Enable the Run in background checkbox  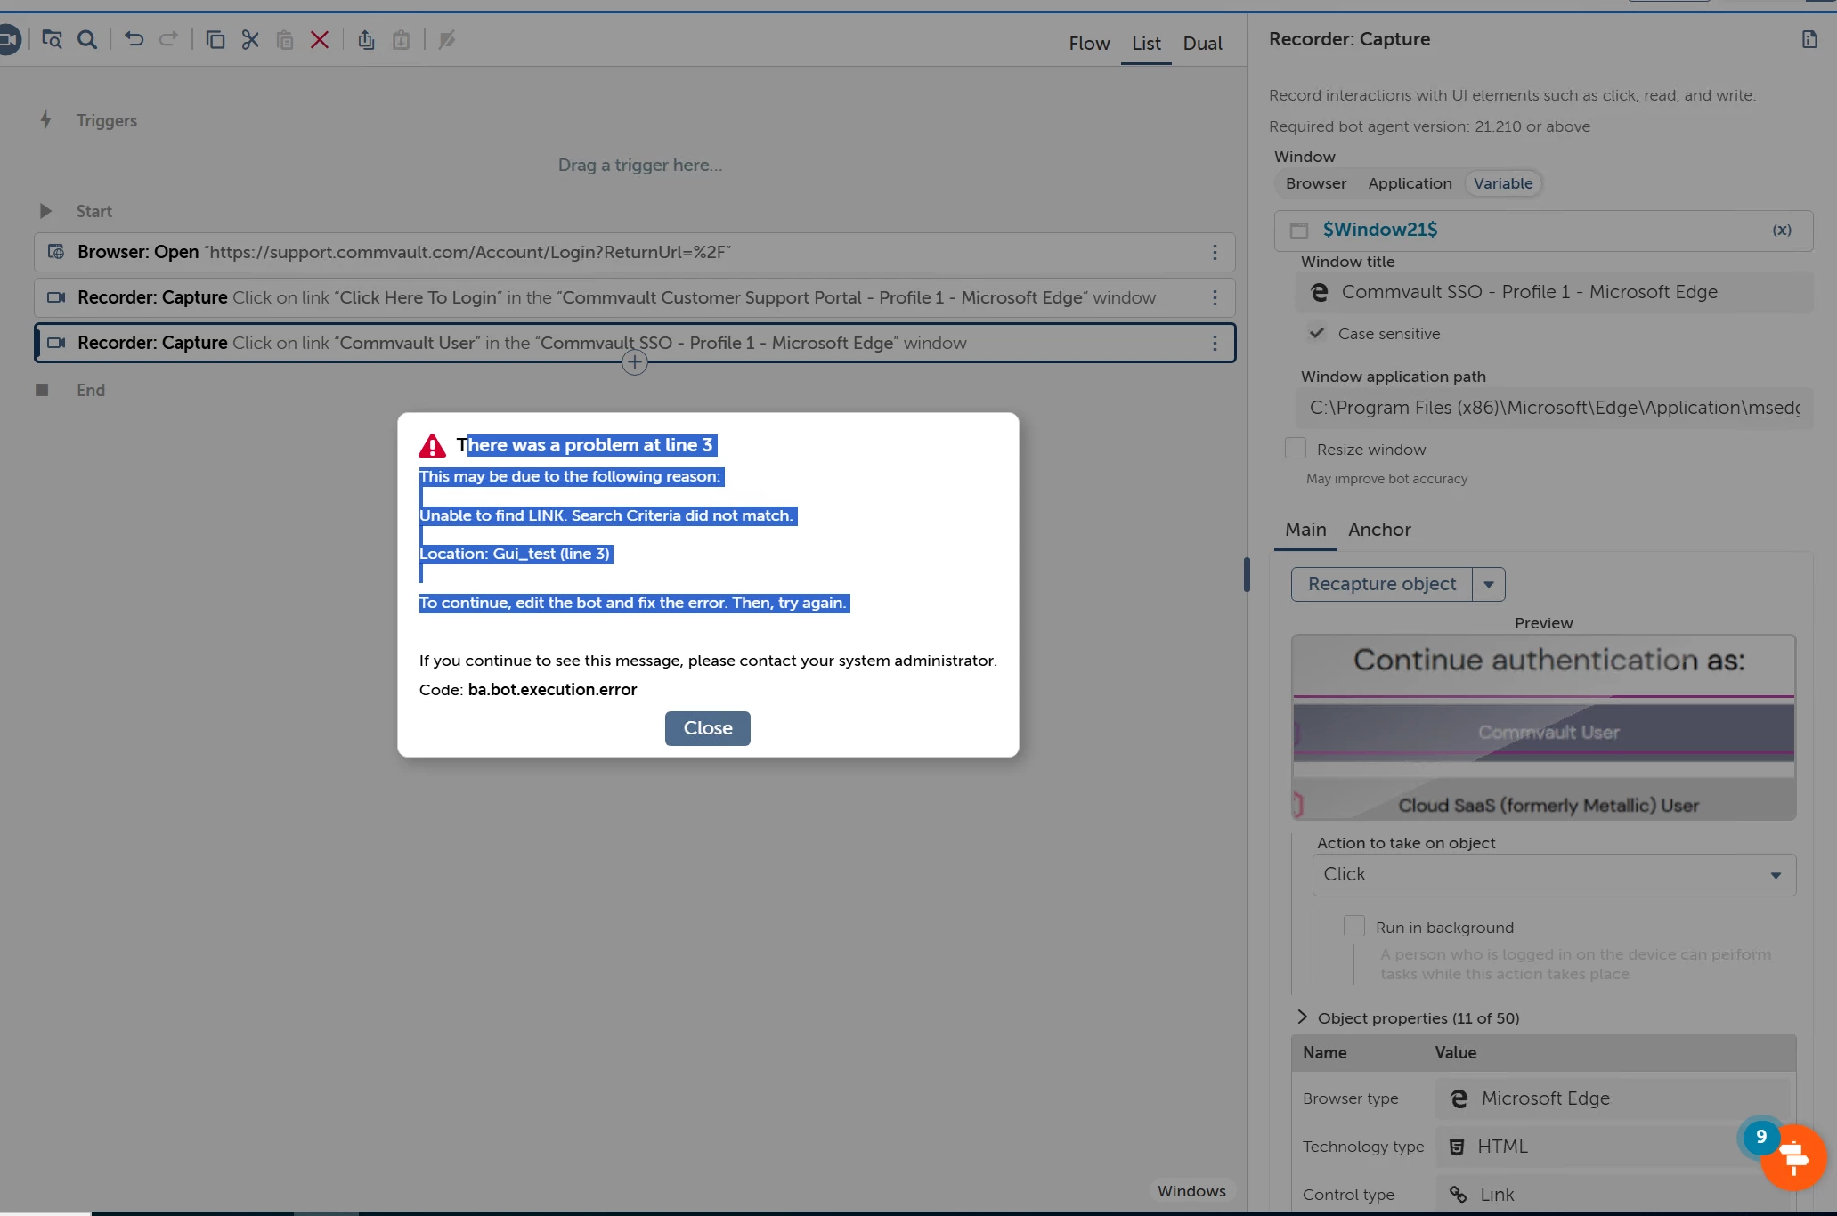[x=1354, y=927]
